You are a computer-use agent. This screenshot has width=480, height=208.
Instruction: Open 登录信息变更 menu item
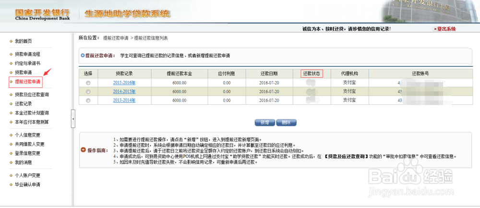27,153
